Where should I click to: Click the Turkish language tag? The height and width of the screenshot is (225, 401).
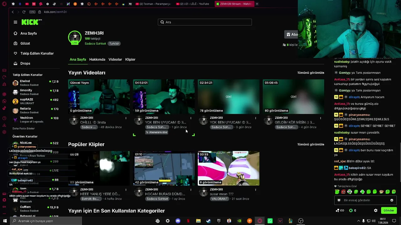tap(114, 44)
